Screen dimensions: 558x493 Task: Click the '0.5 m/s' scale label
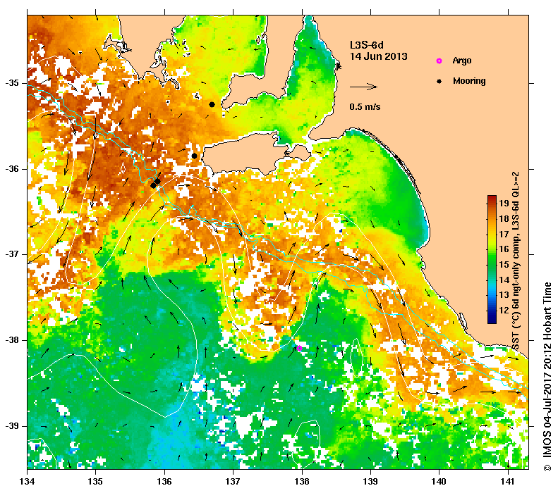[x=365, y=107]
